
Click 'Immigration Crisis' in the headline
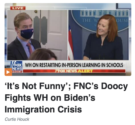click(x=43, y=109)
